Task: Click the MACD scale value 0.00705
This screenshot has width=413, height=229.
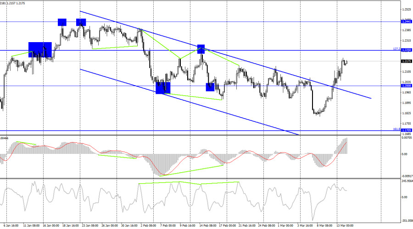Action: point(407,137)
